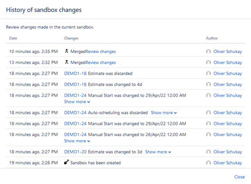Click Oliver Schukay avatar in 2:35 PM row

click(x=208, y=52)
